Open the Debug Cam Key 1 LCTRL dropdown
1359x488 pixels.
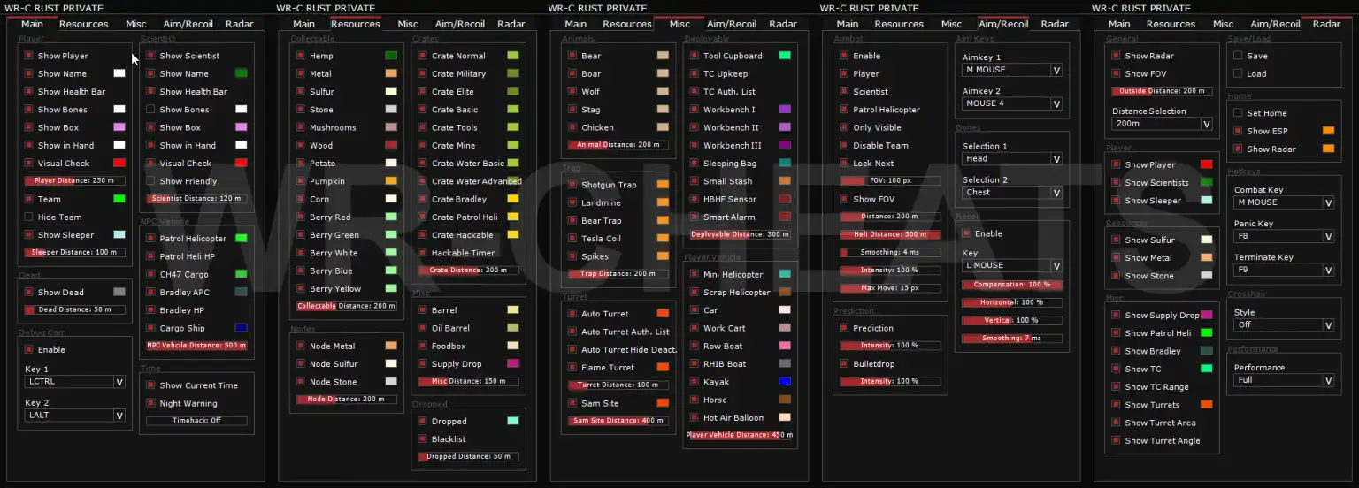pyautogui.click(x=75, y=382)
